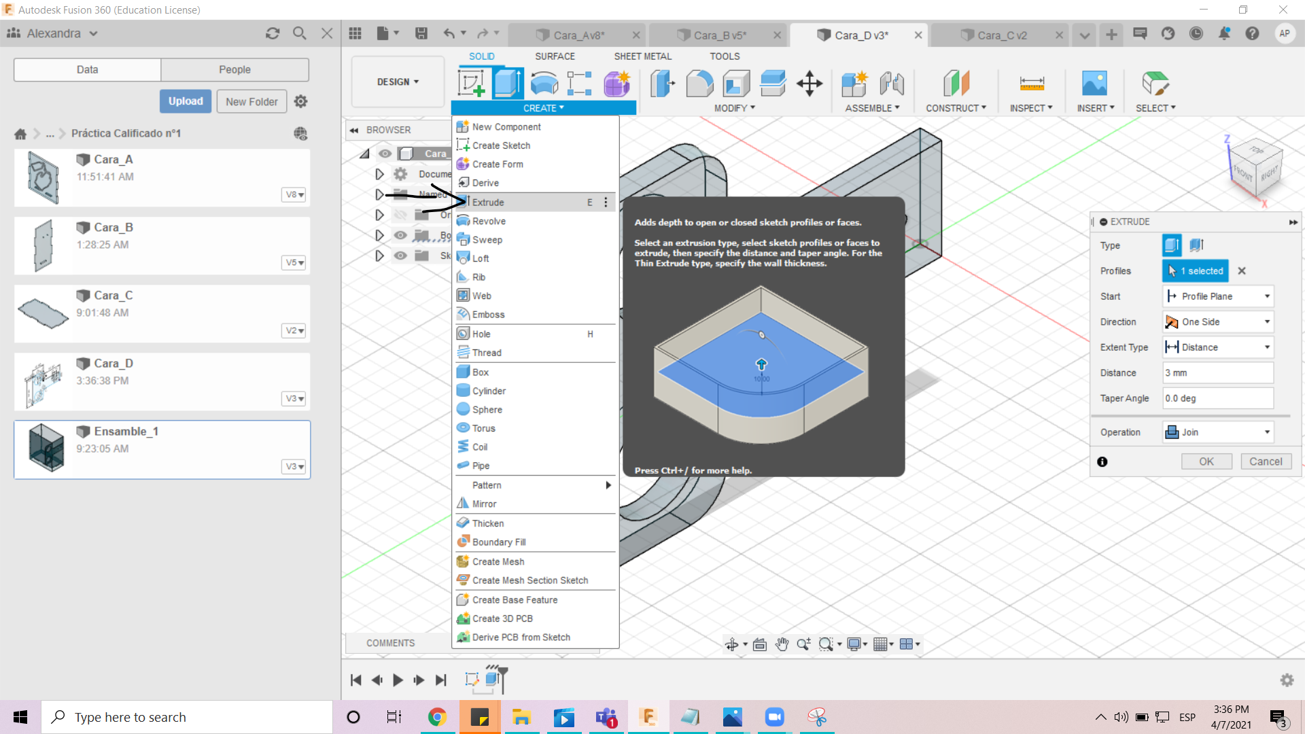Toggle the Bodies folder eye icon
Image resolution: width=1305 pixels, height=734 pixels.
(x=400, y=236)
